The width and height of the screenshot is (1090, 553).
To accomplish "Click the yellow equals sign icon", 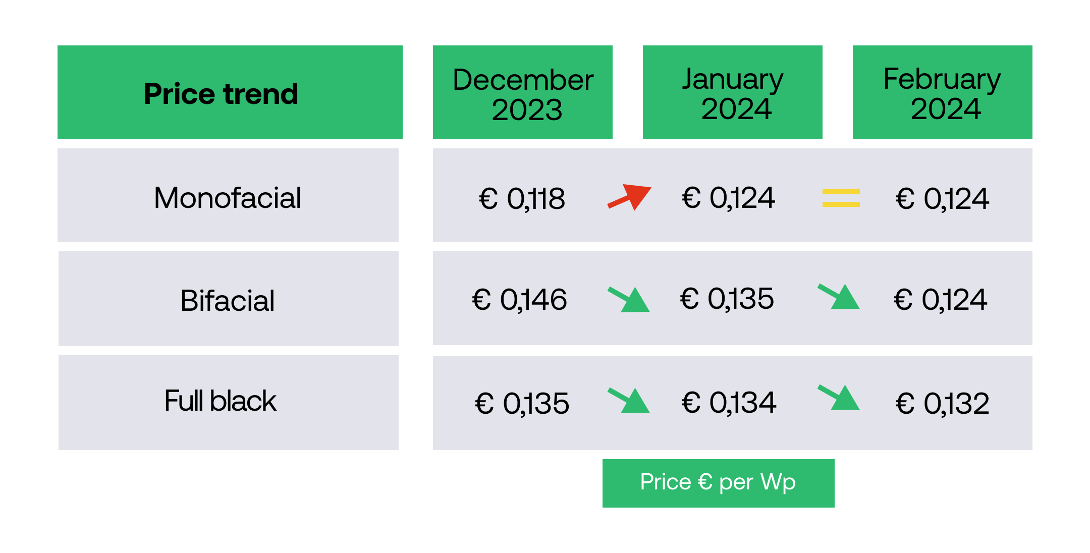I will [x=841, y=197].
